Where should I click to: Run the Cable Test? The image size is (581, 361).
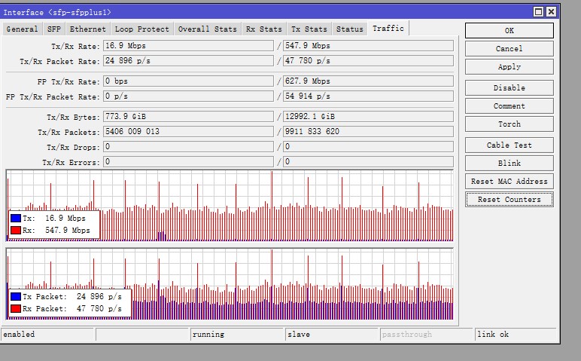point(509,145)
